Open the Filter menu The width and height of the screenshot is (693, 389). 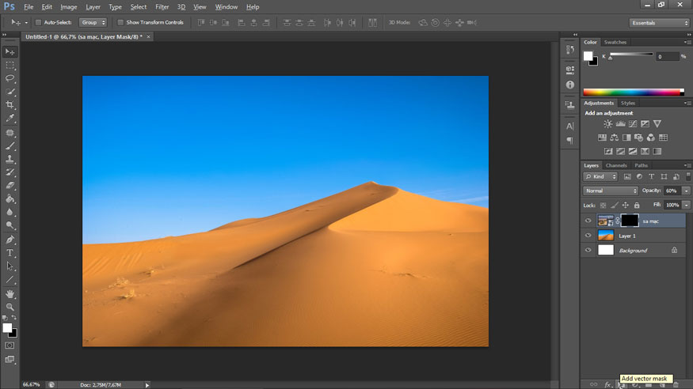click(x=162, y=7)
